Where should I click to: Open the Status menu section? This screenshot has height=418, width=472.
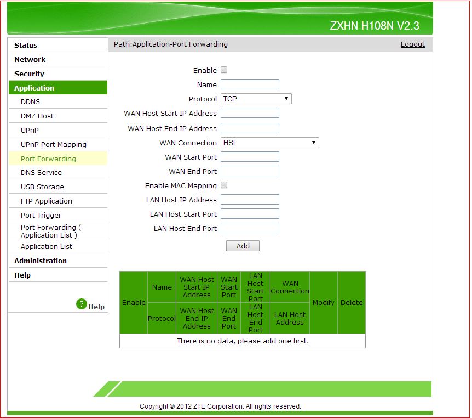pos(58,45)
